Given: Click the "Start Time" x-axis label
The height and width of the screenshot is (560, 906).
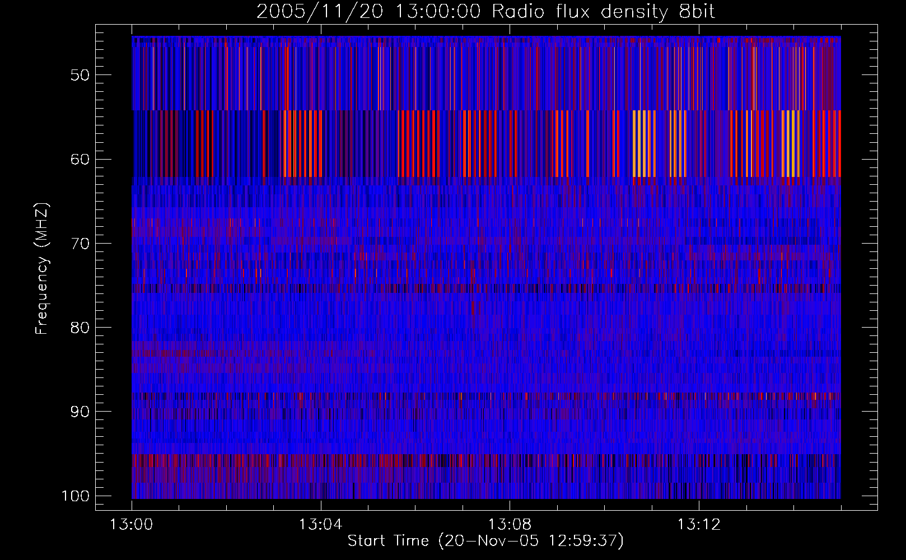Looking at the screenshot, I should click(x=485, y=541).
